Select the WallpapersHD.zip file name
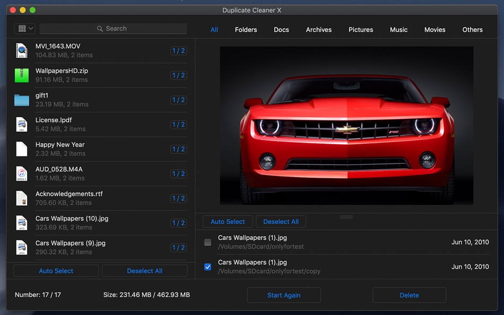 point(62,71)
